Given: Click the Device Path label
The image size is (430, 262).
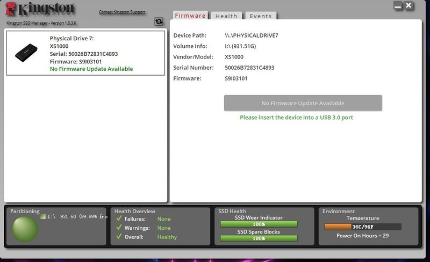Looking at the screenshot, I should click(x=190, y=35).
